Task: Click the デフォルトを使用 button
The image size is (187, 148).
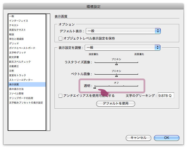Action: 116,104
